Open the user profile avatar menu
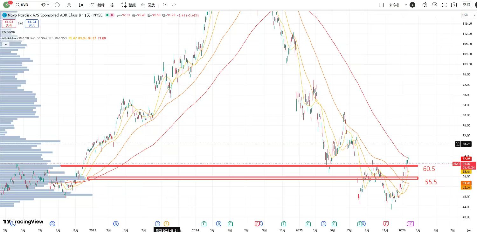Image resolution: width=477 pixels, height=232 pixels. click(7, 5)
